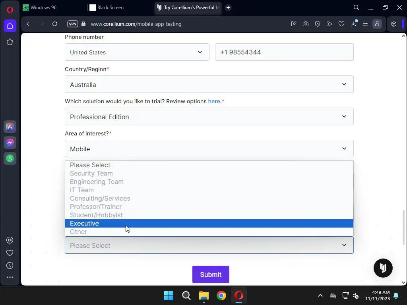The image size is (407, 305).
Task: Open a new tab with plus button
Action: (x=228, y=8)
